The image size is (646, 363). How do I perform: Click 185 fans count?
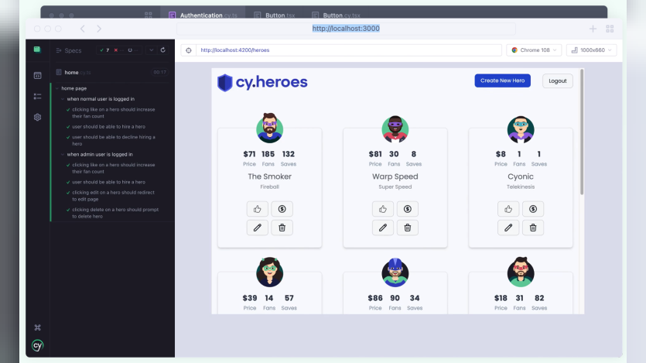click(268, 154)
